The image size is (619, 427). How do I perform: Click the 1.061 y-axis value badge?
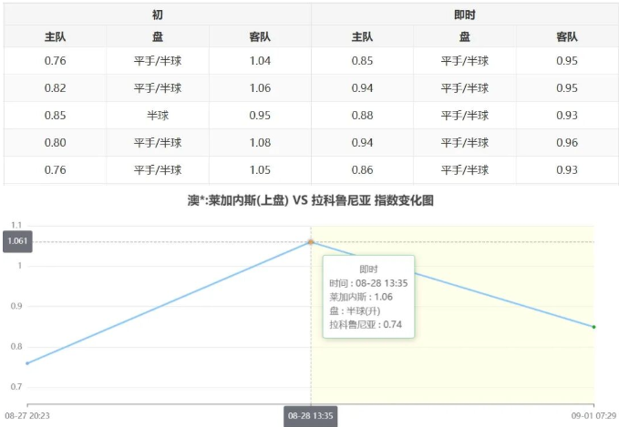coord(16,241)
